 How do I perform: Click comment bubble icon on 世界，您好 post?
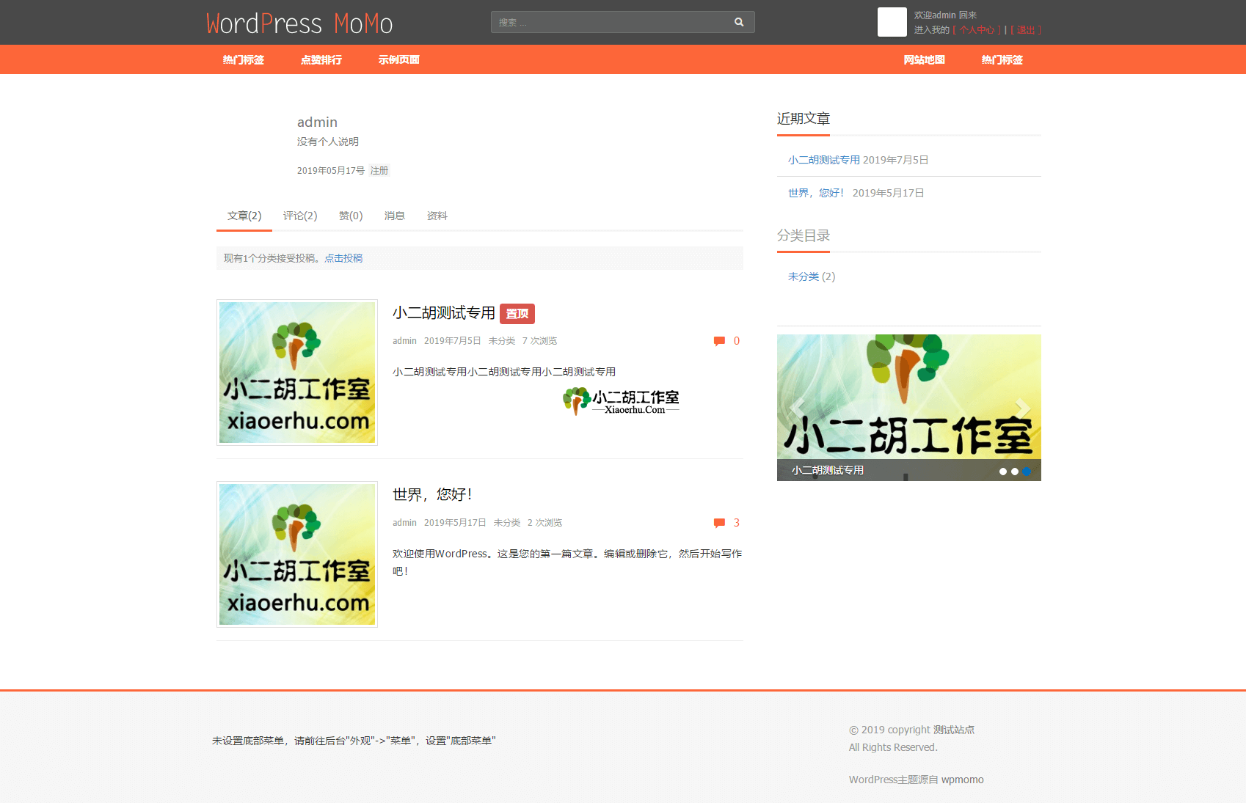[x=719, y=523]
